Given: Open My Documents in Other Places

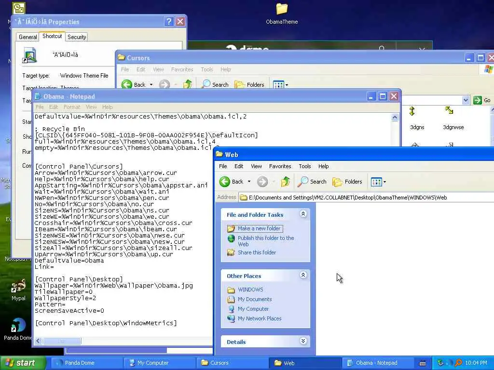Looking at the screenshot, I should tap(255, 299).
